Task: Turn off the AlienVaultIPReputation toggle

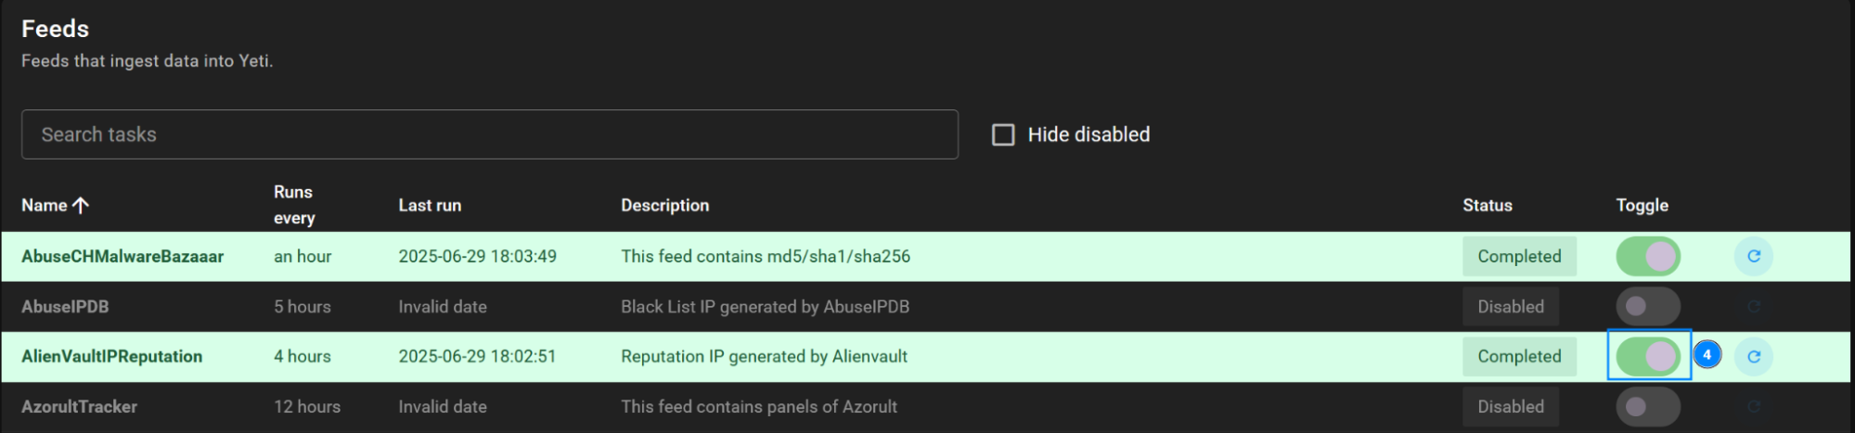Action: pos(1648,356)
